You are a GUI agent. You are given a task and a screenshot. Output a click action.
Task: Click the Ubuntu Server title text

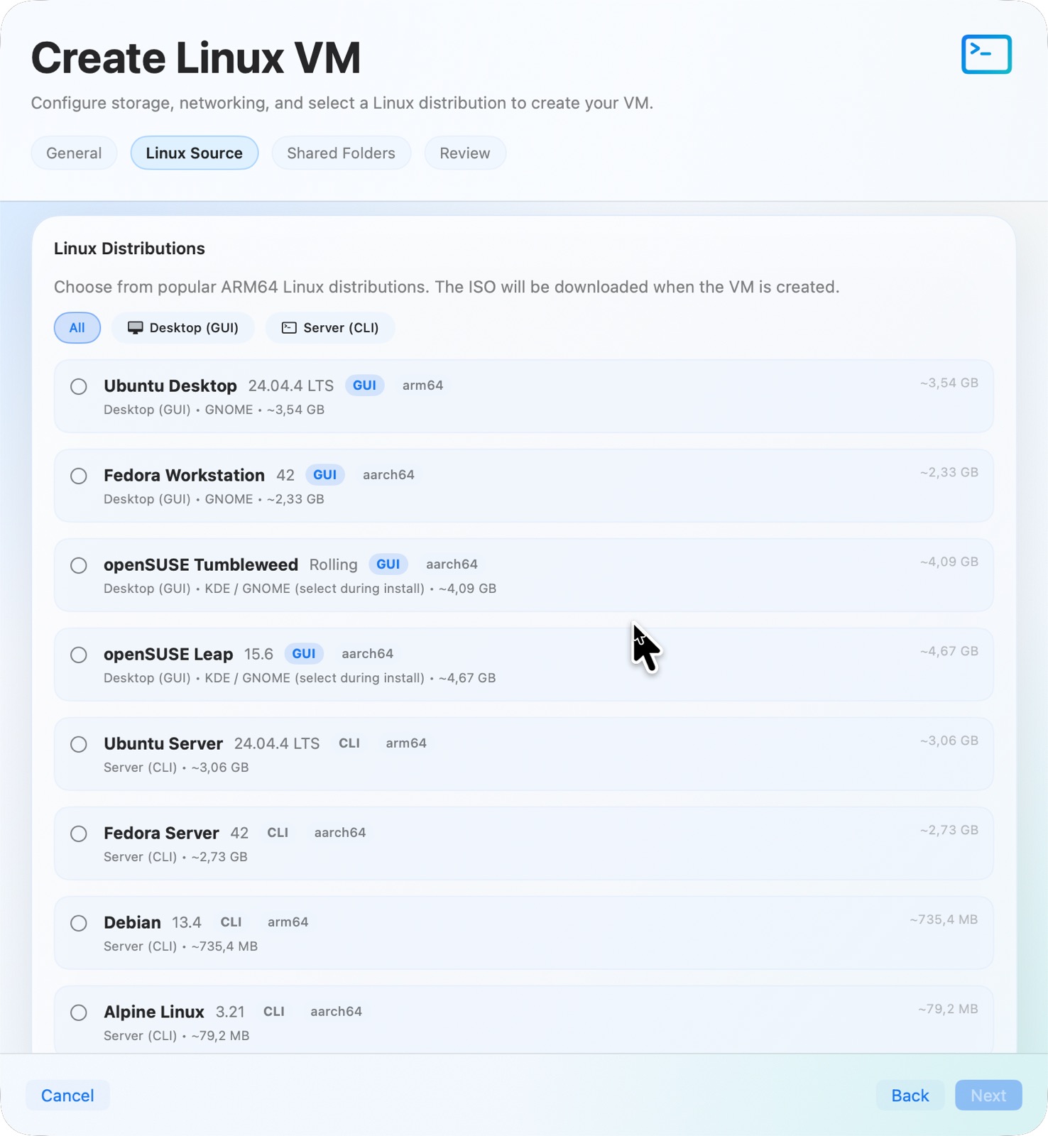click(x=163, y=743)
